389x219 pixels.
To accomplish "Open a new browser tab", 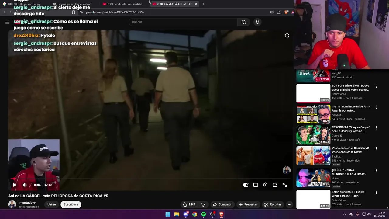I will point(203,4).
